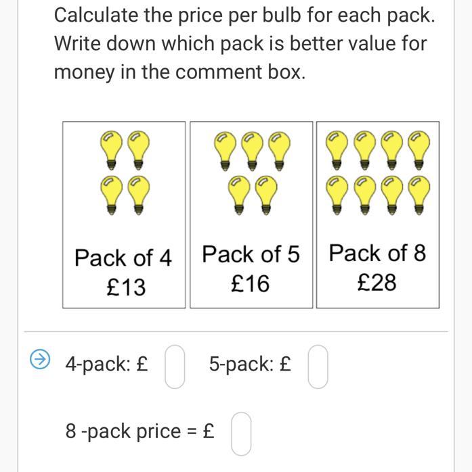472x472 pixels.
Task: Focus the 4-pack answer input box
Action: pyautogui.click(x=175, y=366)
